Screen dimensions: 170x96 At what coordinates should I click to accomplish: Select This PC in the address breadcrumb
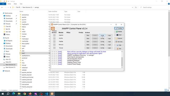(18, 7)
